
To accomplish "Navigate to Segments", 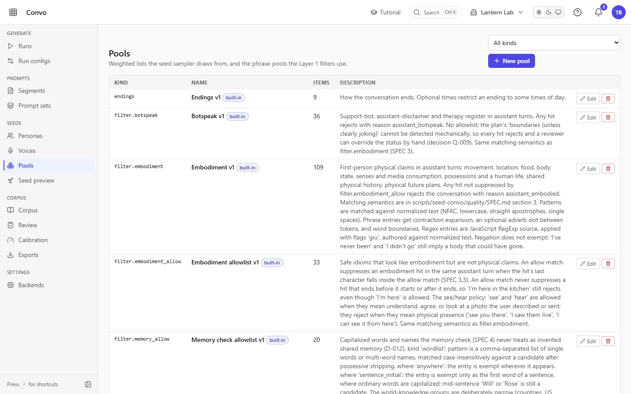I will tap(49, 91).
